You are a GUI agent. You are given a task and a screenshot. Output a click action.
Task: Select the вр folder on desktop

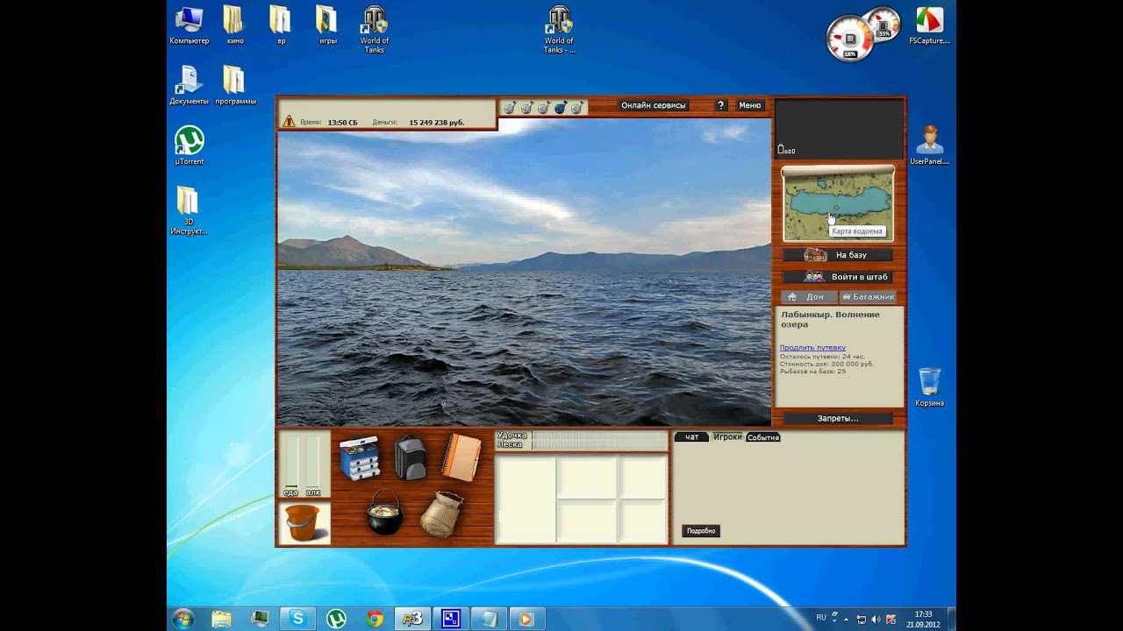pyautogui.click(x=281, y=26)
